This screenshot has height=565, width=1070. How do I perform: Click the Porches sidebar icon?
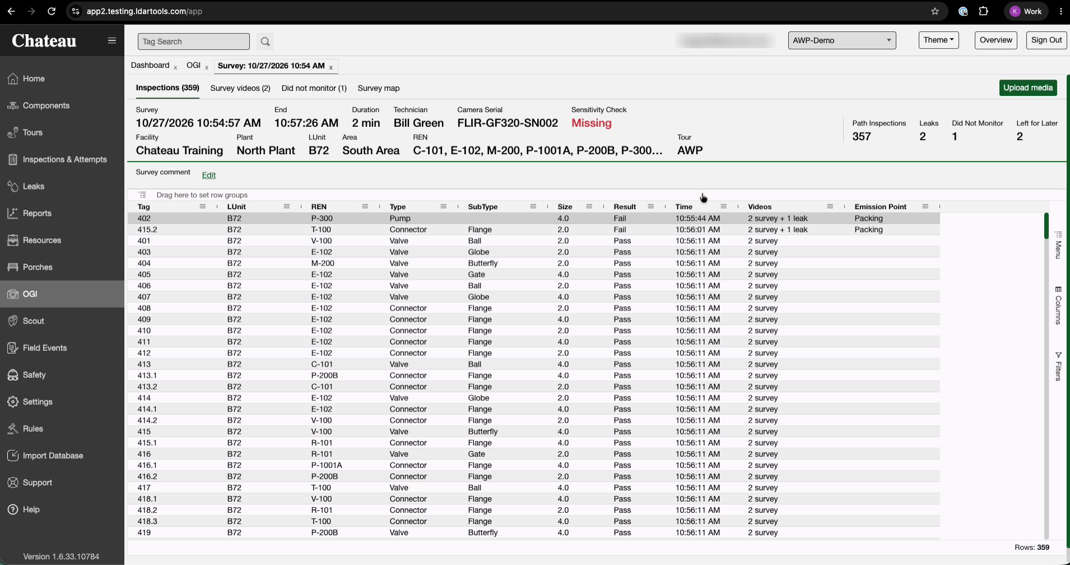(x=13, y=267)
